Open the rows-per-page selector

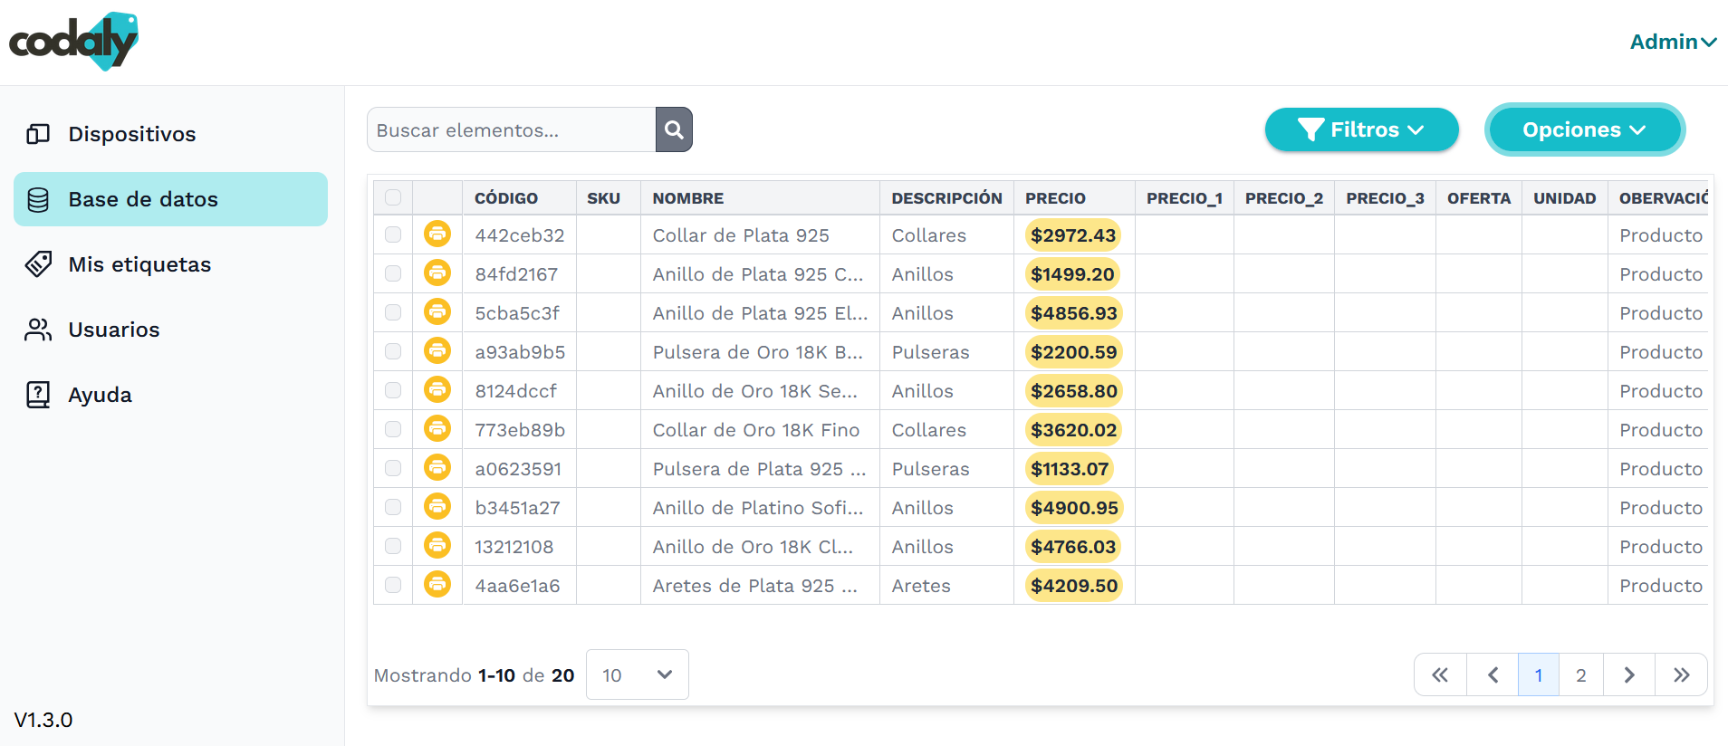637,674
